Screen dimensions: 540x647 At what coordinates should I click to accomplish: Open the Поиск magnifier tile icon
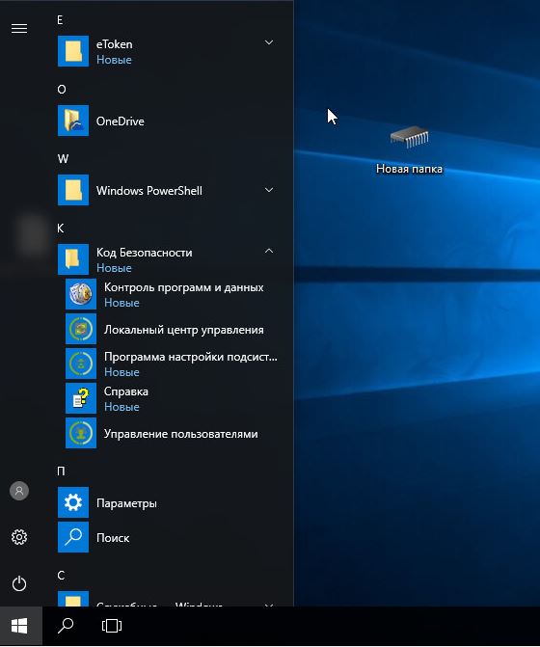click(73, 537)
